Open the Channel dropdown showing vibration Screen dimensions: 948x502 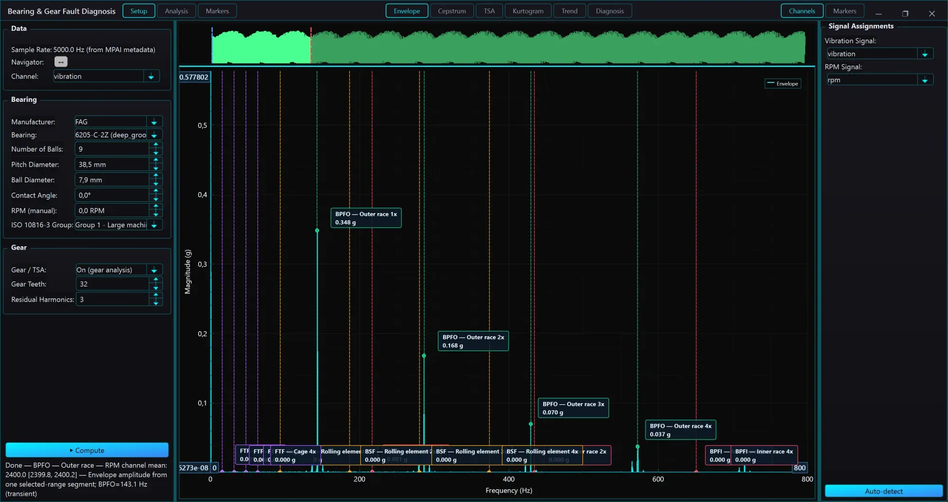point(151,76)
